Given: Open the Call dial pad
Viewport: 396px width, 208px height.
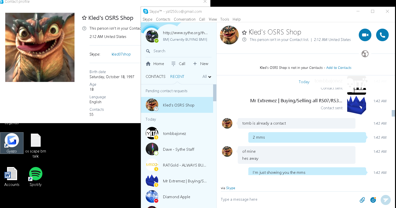Looking at the screenshot, I should (x=178, y=64).
